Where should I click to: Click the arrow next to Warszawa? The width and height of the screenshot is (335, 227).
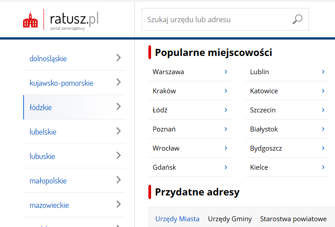point(226,72)
